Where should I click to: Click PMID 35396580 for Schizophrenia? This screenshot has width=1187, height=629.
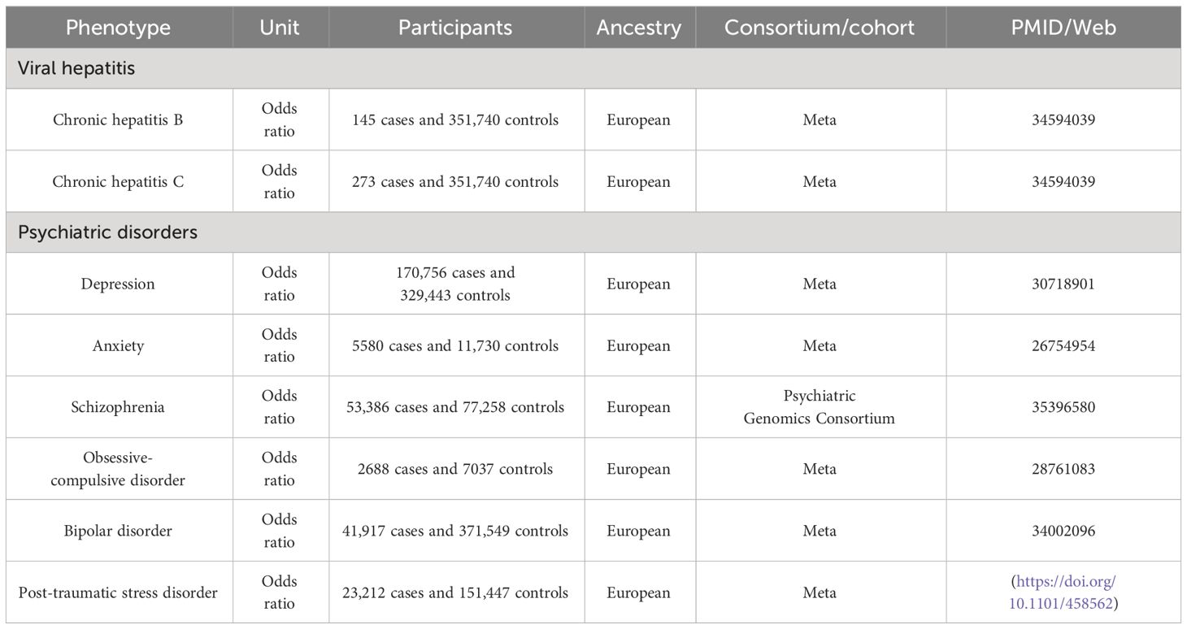pos(1063,407)
